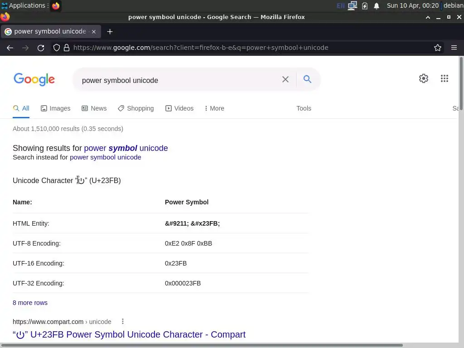Switch to Shopping results
Screen dimensions: 464x348
[136, 108]
